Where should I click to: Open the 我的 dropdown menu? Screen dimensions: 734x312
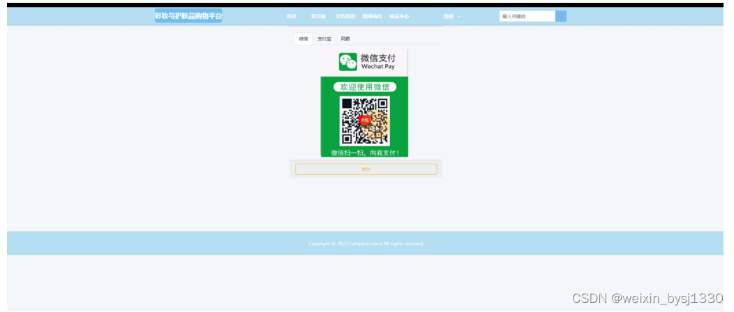click(x=451, y=16)
